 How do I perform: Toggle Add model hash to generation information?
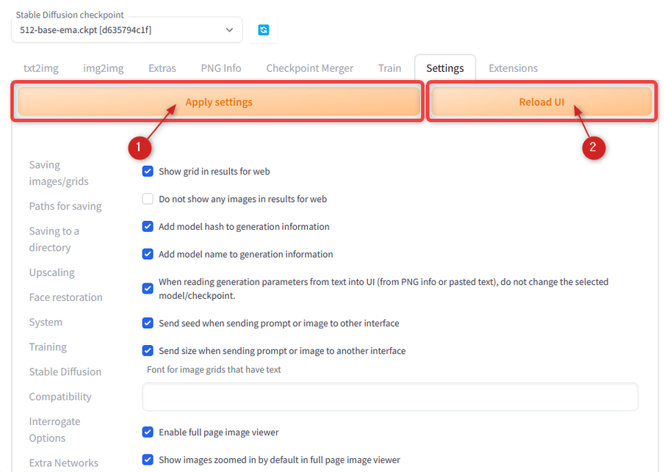pos(148,227)
